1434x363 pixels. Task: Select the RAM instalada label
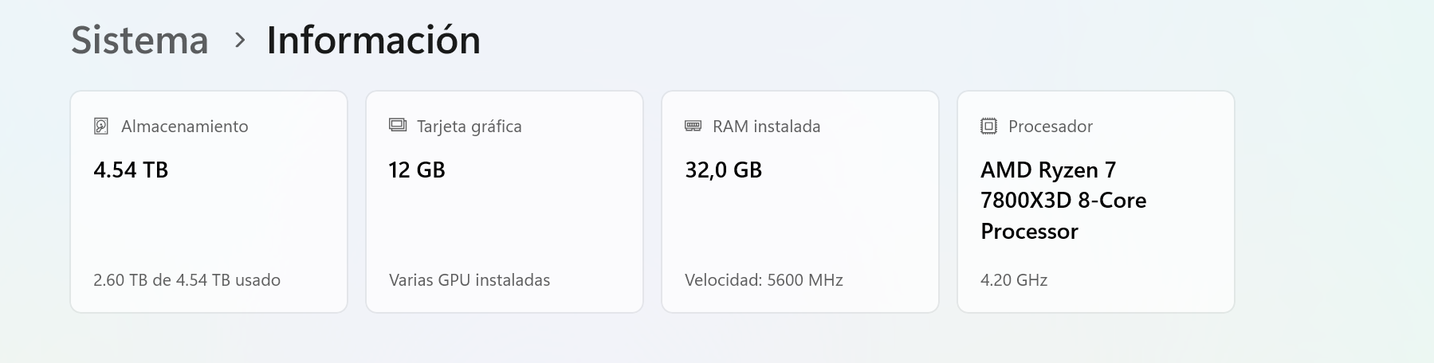tap(766, 126)
